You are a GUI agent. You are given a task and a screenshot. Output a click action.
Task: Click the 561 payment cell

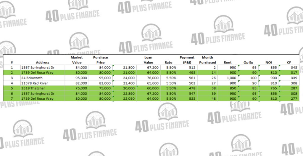click(x=187, y=78)
